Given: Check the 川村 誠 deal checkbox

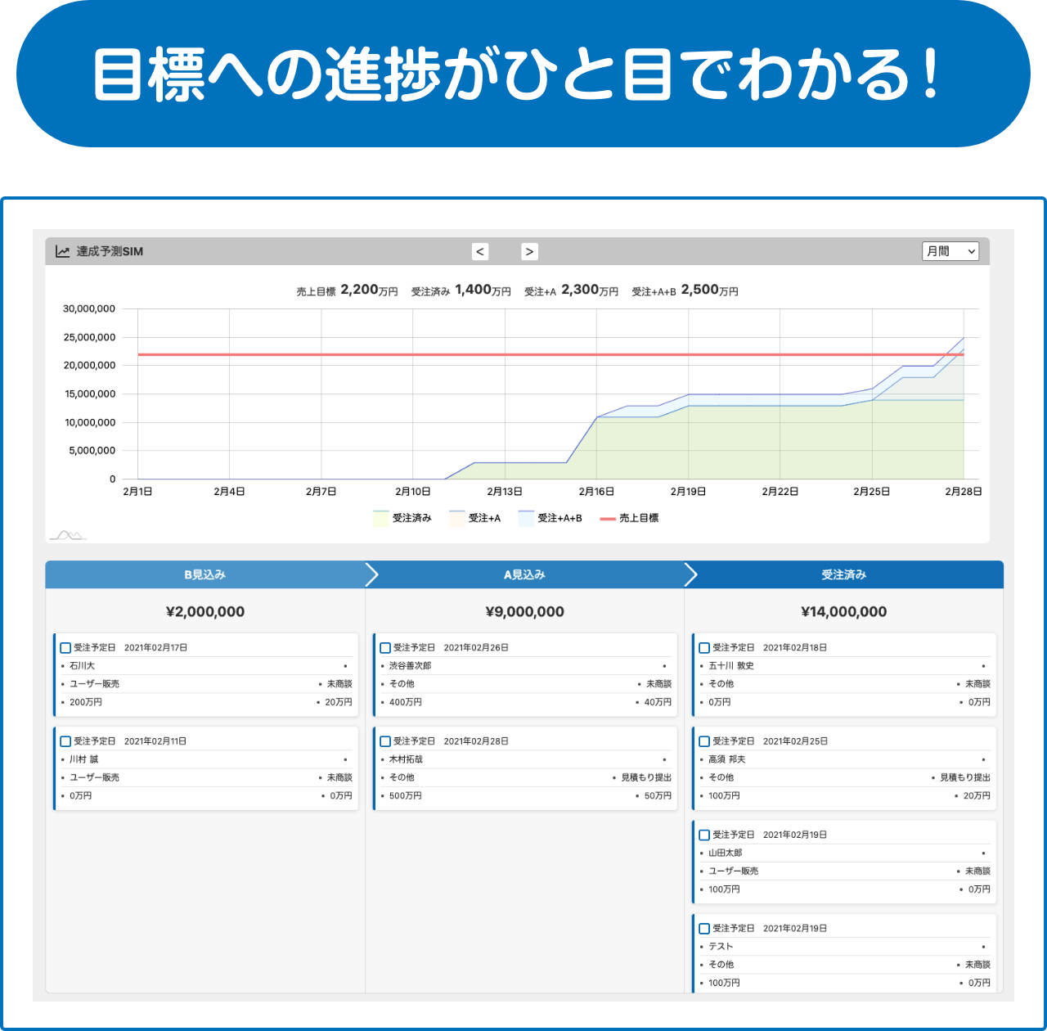Looking at the screenshot, I should pos(65,741).
